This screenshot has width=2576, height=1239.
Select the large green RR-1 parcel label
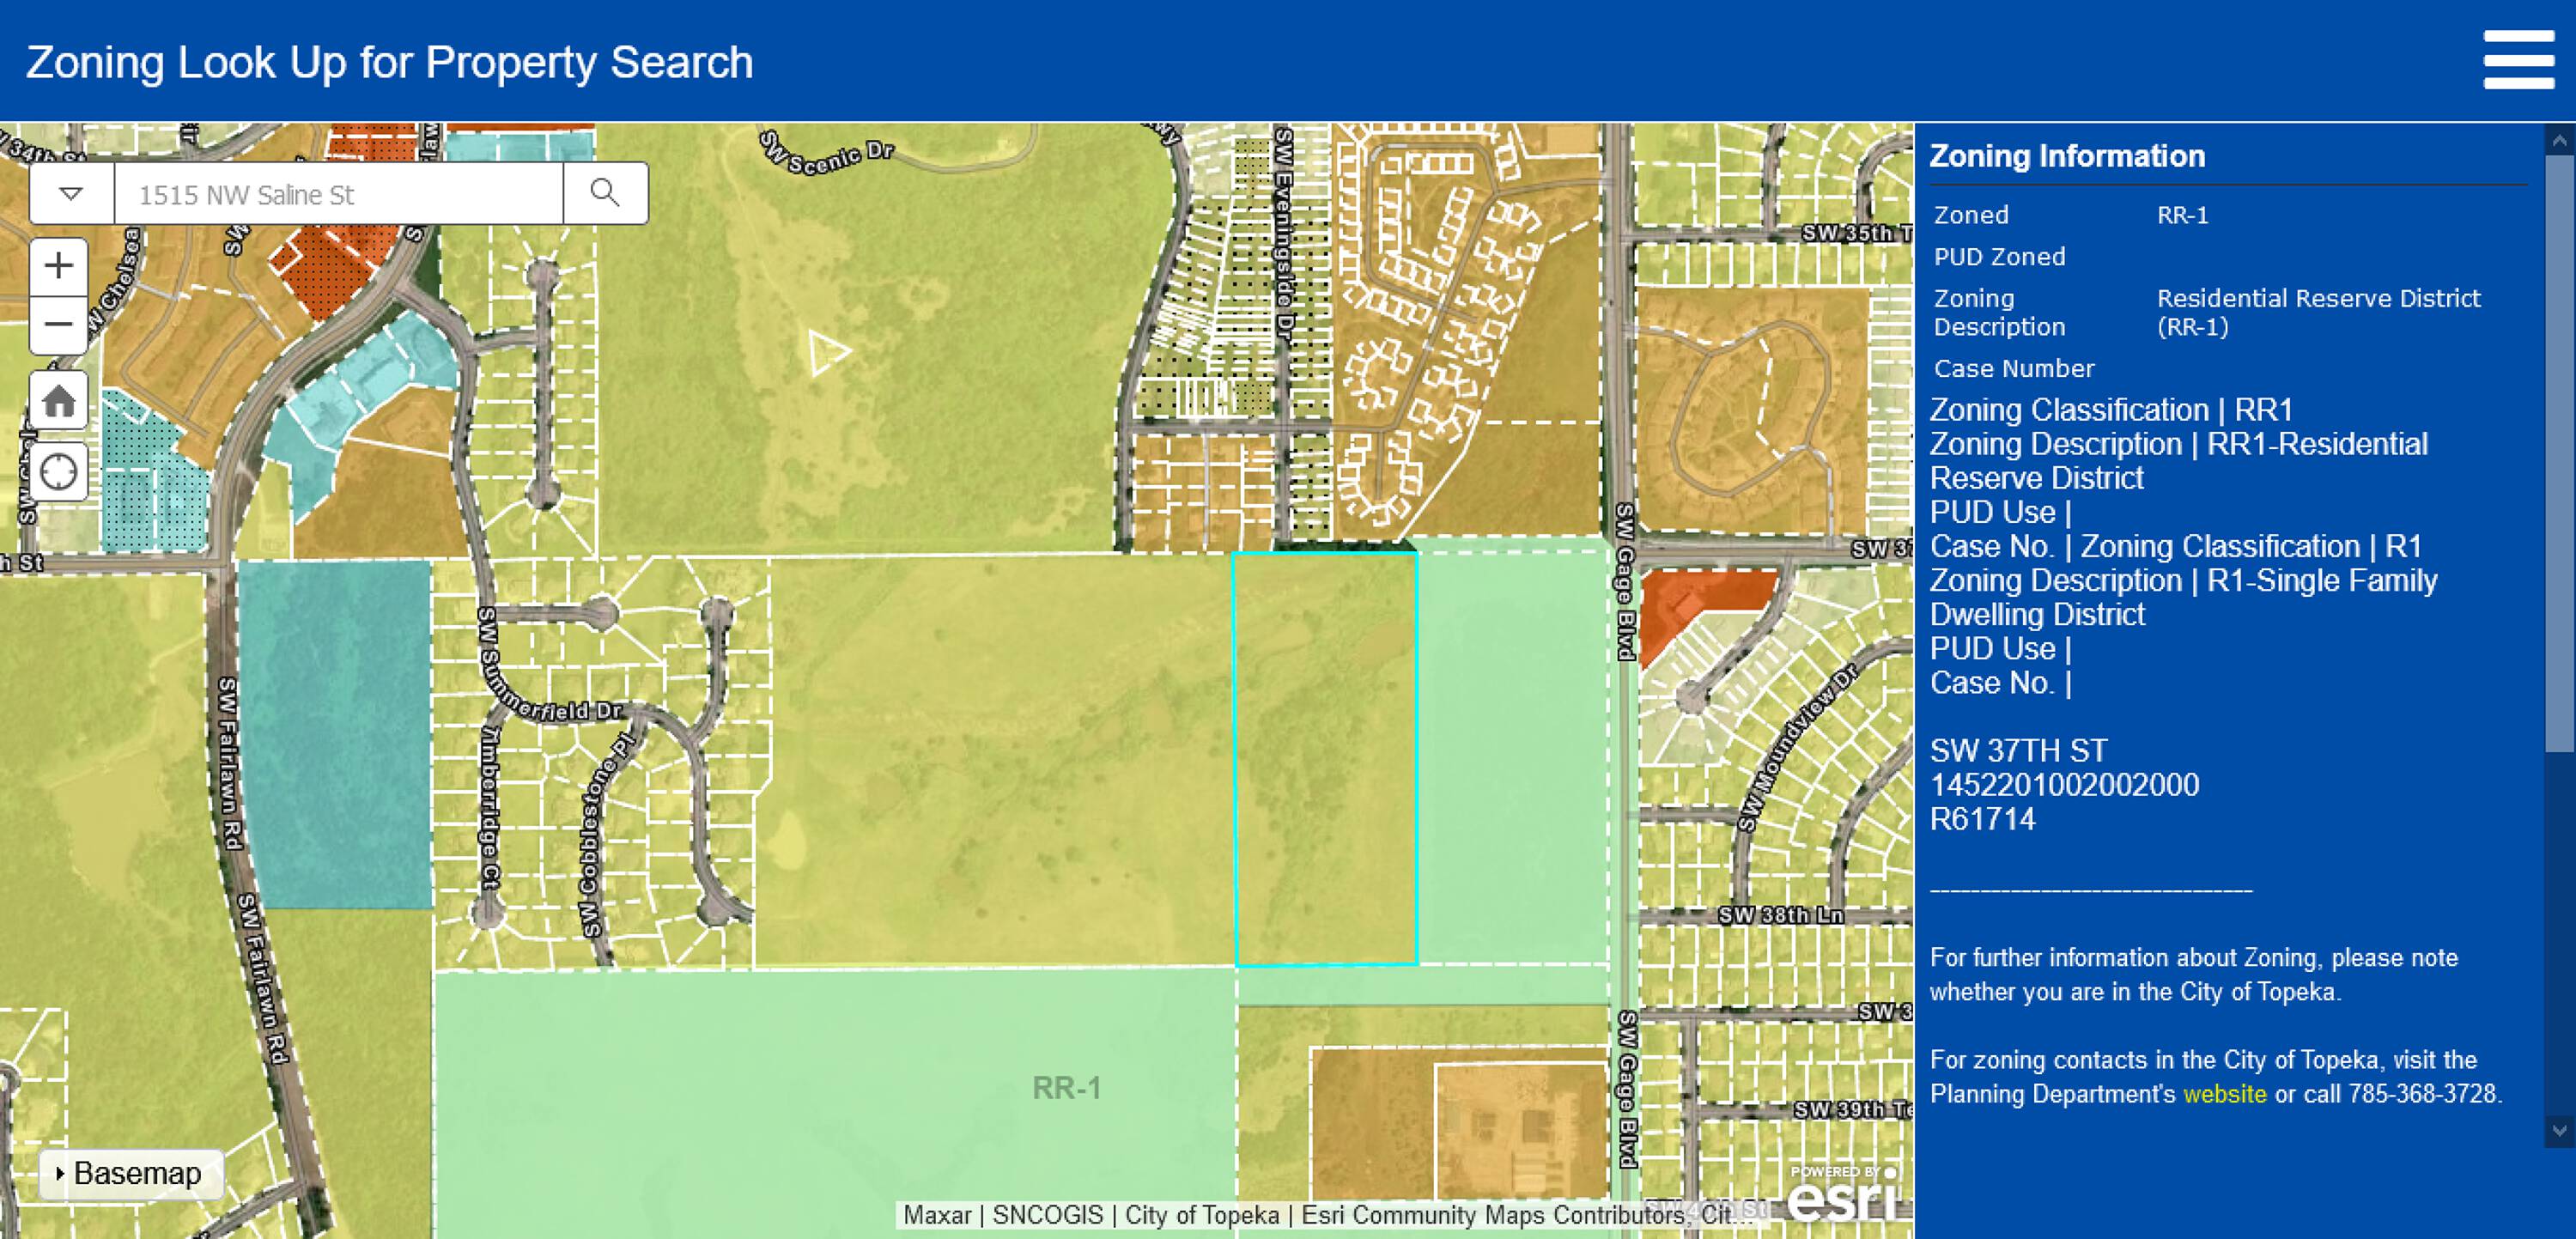1066,1088
